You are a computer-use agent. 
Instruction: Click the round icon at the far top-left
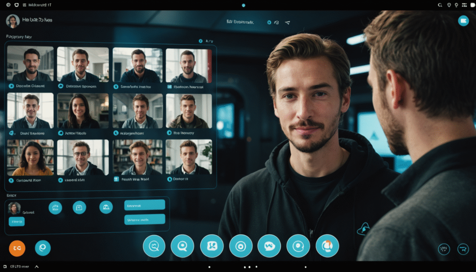(x=8, y=5)
